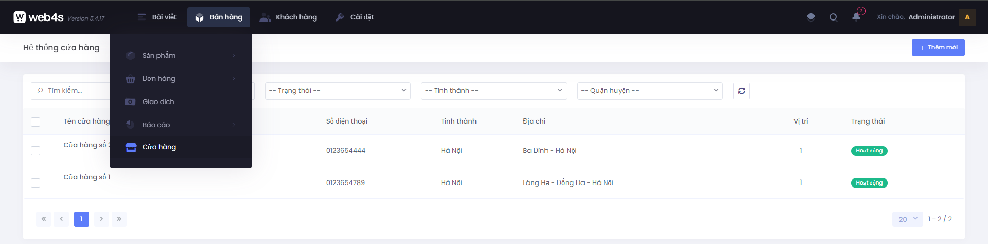Screen dimensions: 988x244
Task: Open the Khách hàng top menu
Action: pos(289,17)
